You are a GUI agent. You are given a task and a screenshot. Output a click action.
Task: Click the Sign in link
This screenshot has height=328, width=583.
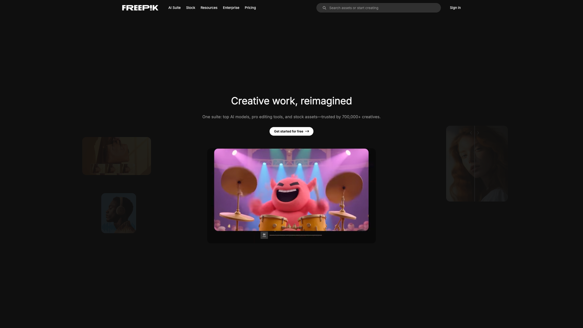pyautogui.click(x=455, y=8)
